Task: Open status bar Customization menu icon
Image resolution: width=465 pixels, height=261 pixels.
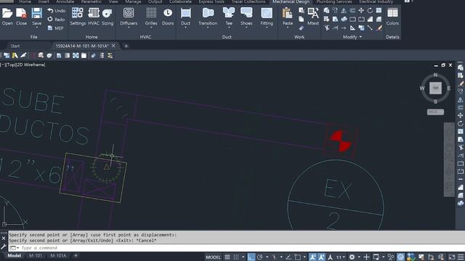Action: (x=461, y=257)
